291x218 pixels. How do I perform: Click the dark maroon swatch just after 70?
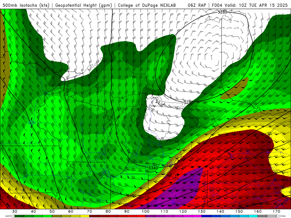point(94,216)
